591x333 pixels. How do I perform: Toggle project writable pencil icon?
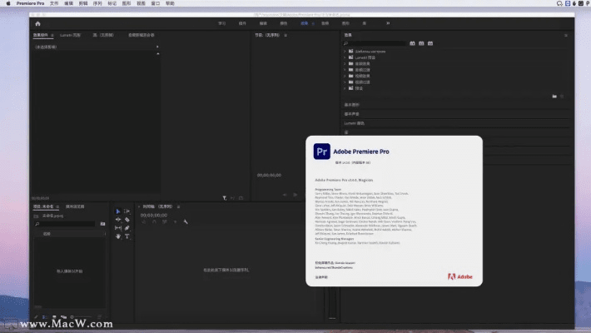pyautogui.click(x=36, y=317)
